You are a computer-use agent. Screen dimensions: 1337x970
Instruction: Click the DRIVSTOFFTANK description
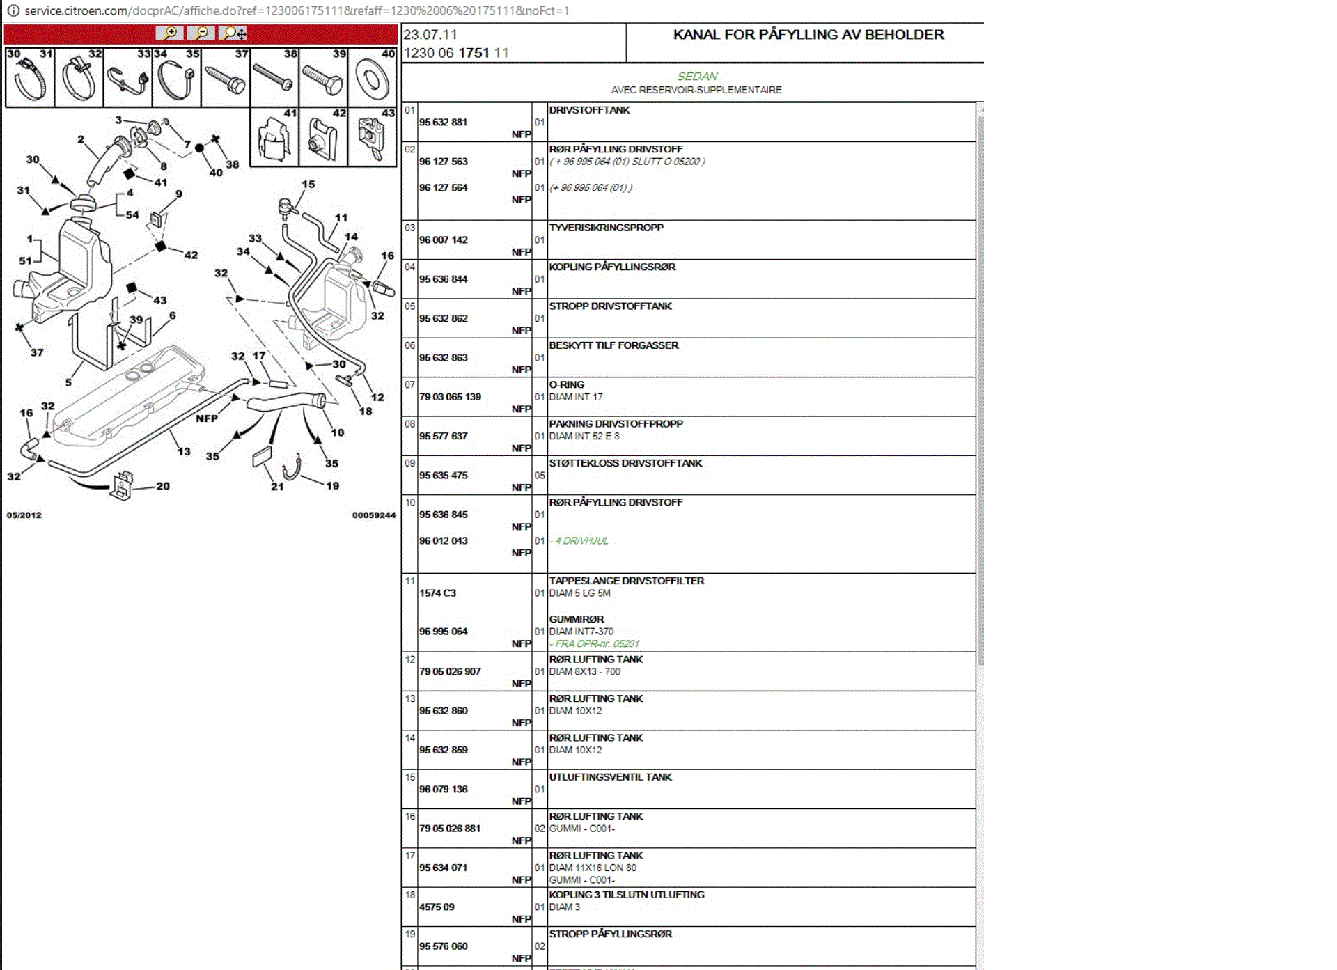[x=589, y=110]
